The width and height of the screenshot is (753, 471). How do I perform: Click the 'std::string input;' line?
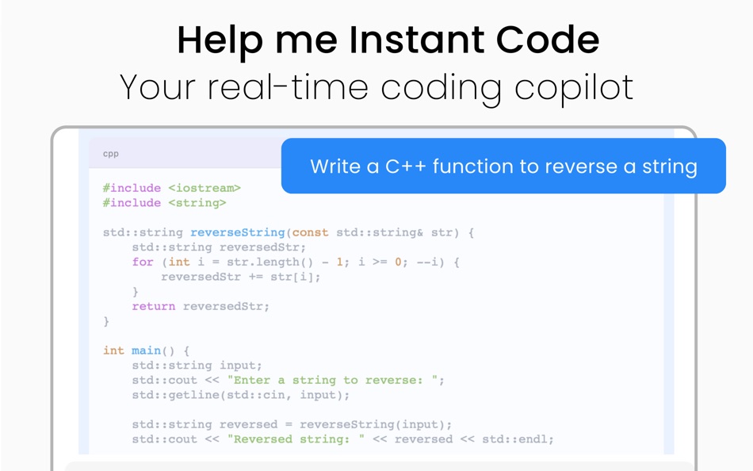point(197,366)
